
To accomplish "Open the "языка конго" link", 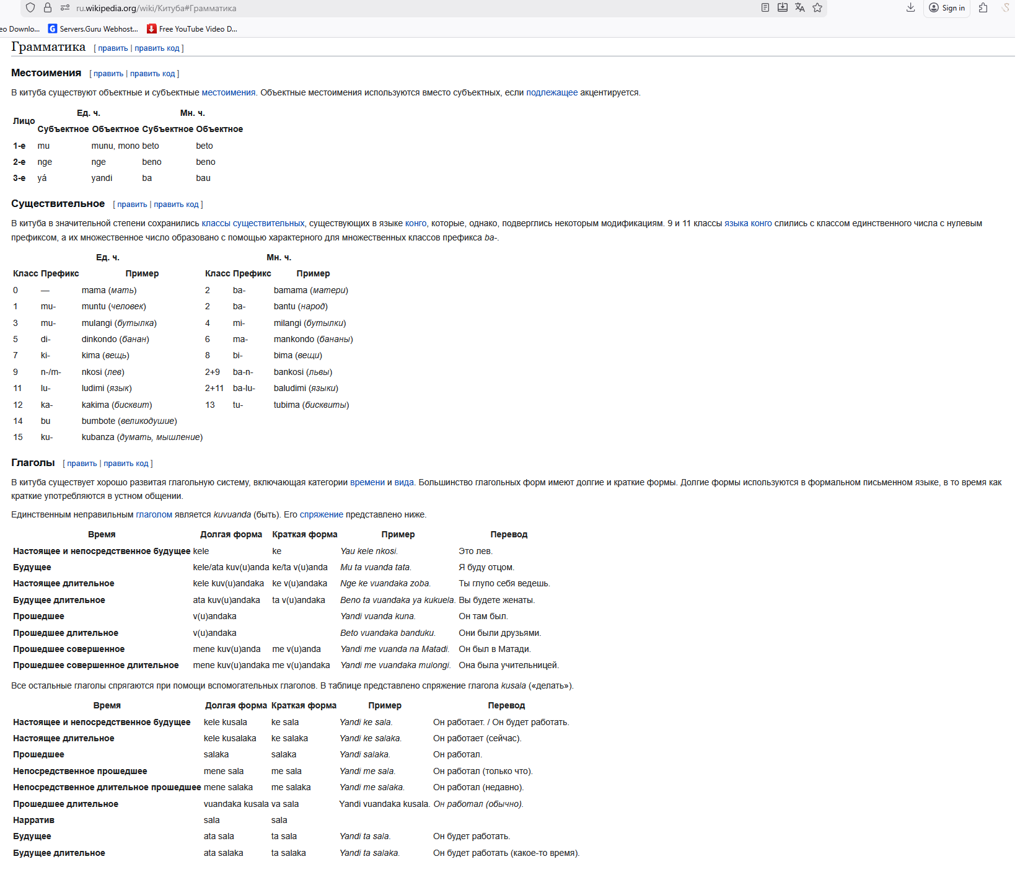I will (x=748, y=223).
